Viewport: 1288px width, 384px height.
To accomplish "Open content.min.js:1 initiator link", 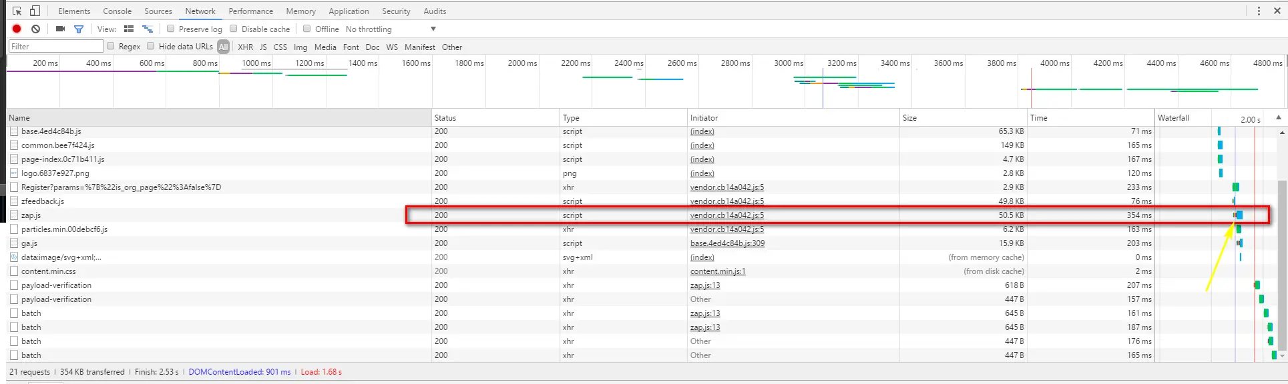I will (718, 271).
